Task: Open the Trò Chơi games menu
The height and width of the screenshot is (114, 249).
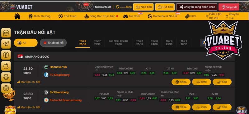Action: pos(132,16)
